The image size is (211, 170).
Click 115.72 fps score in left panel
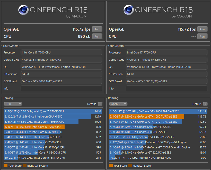(81, 29)
